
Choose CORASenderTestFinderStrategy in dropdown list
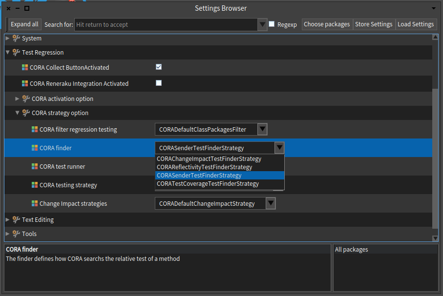pos(219,175)
